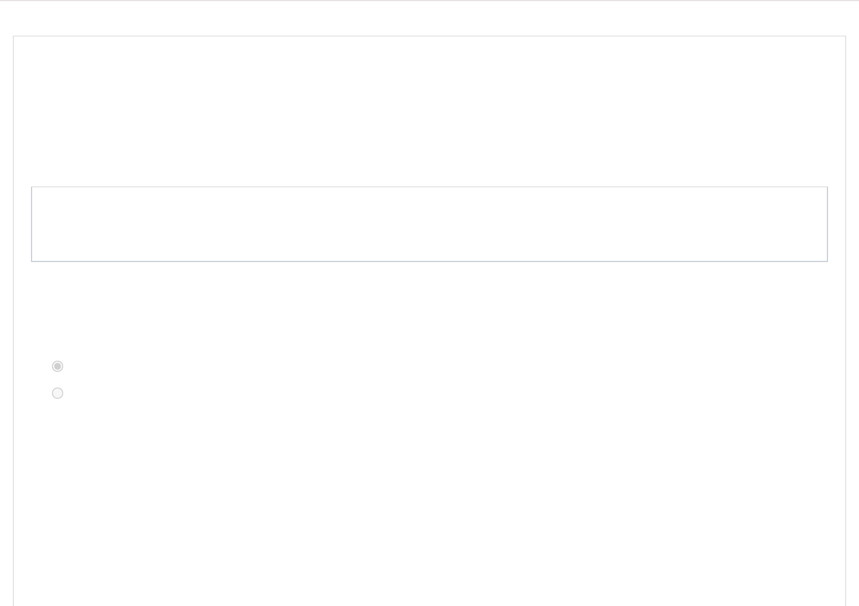859x606 pixels.
Task: Click inside the large empty text box
Action: tap(429, 224)
